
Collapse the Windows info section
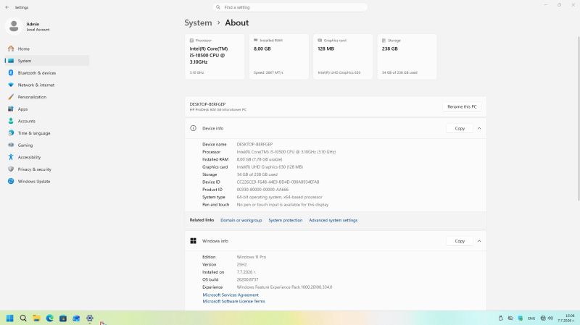tap(479, 241)
